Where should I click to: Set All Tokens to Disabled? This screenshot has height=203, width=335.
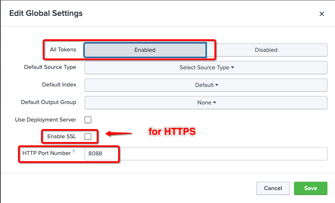tap(266, 50)
